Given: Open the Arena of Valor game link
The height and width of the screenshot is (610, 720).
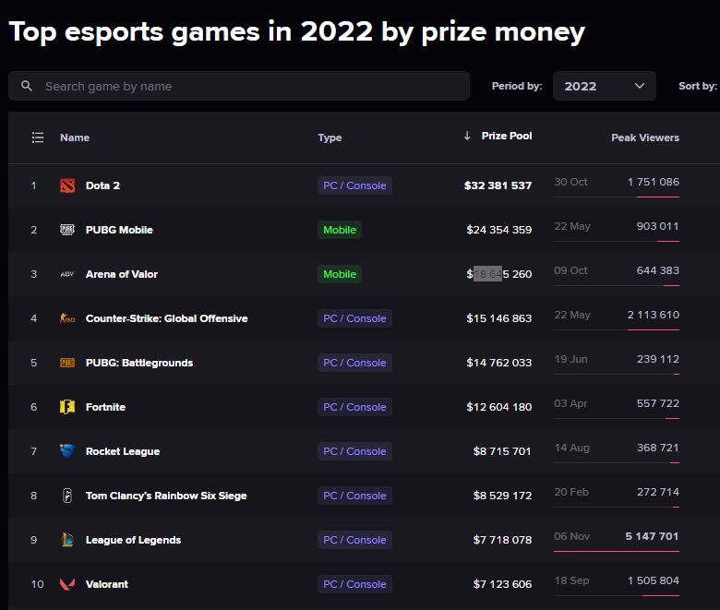Looking at the screenshot, I should click(x=122, y=274).
